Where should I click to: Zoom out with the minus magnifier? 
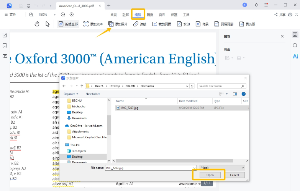coord(63,15)
